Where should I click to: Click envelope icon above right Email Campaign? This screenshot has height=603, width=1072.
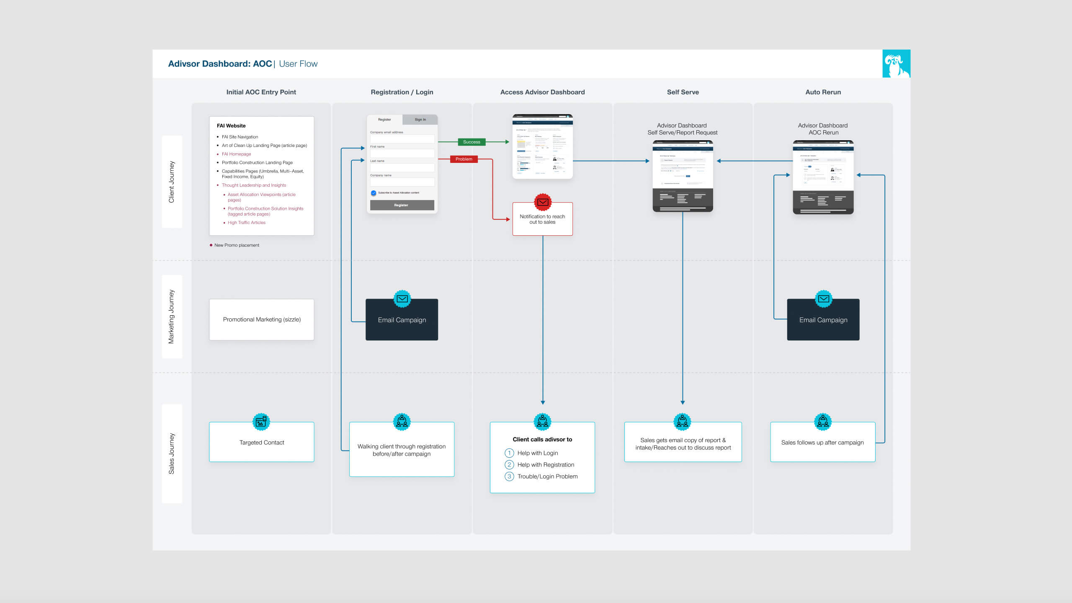[823, 299]
